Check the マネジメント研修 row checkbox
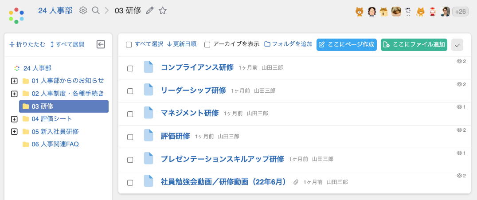The width and height of the screenshot is (477, 200). [x=130, y=114]
